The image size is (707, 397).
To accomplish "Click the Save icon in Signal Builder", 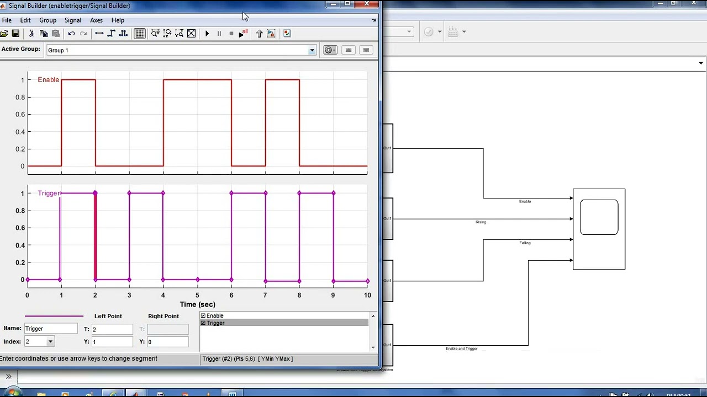I will (x=15, y=34).
